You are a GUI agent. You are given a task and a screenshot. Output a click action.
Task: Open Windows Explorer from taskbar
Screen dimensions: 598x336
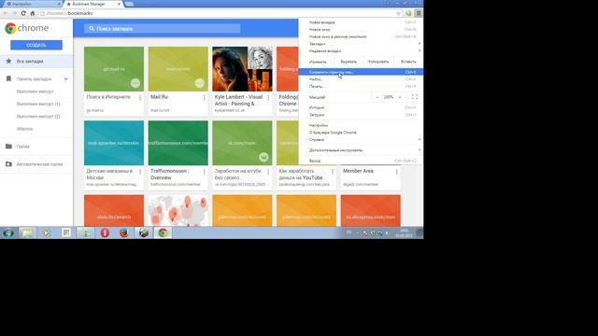pyautogui.click(x=27, y=232)
